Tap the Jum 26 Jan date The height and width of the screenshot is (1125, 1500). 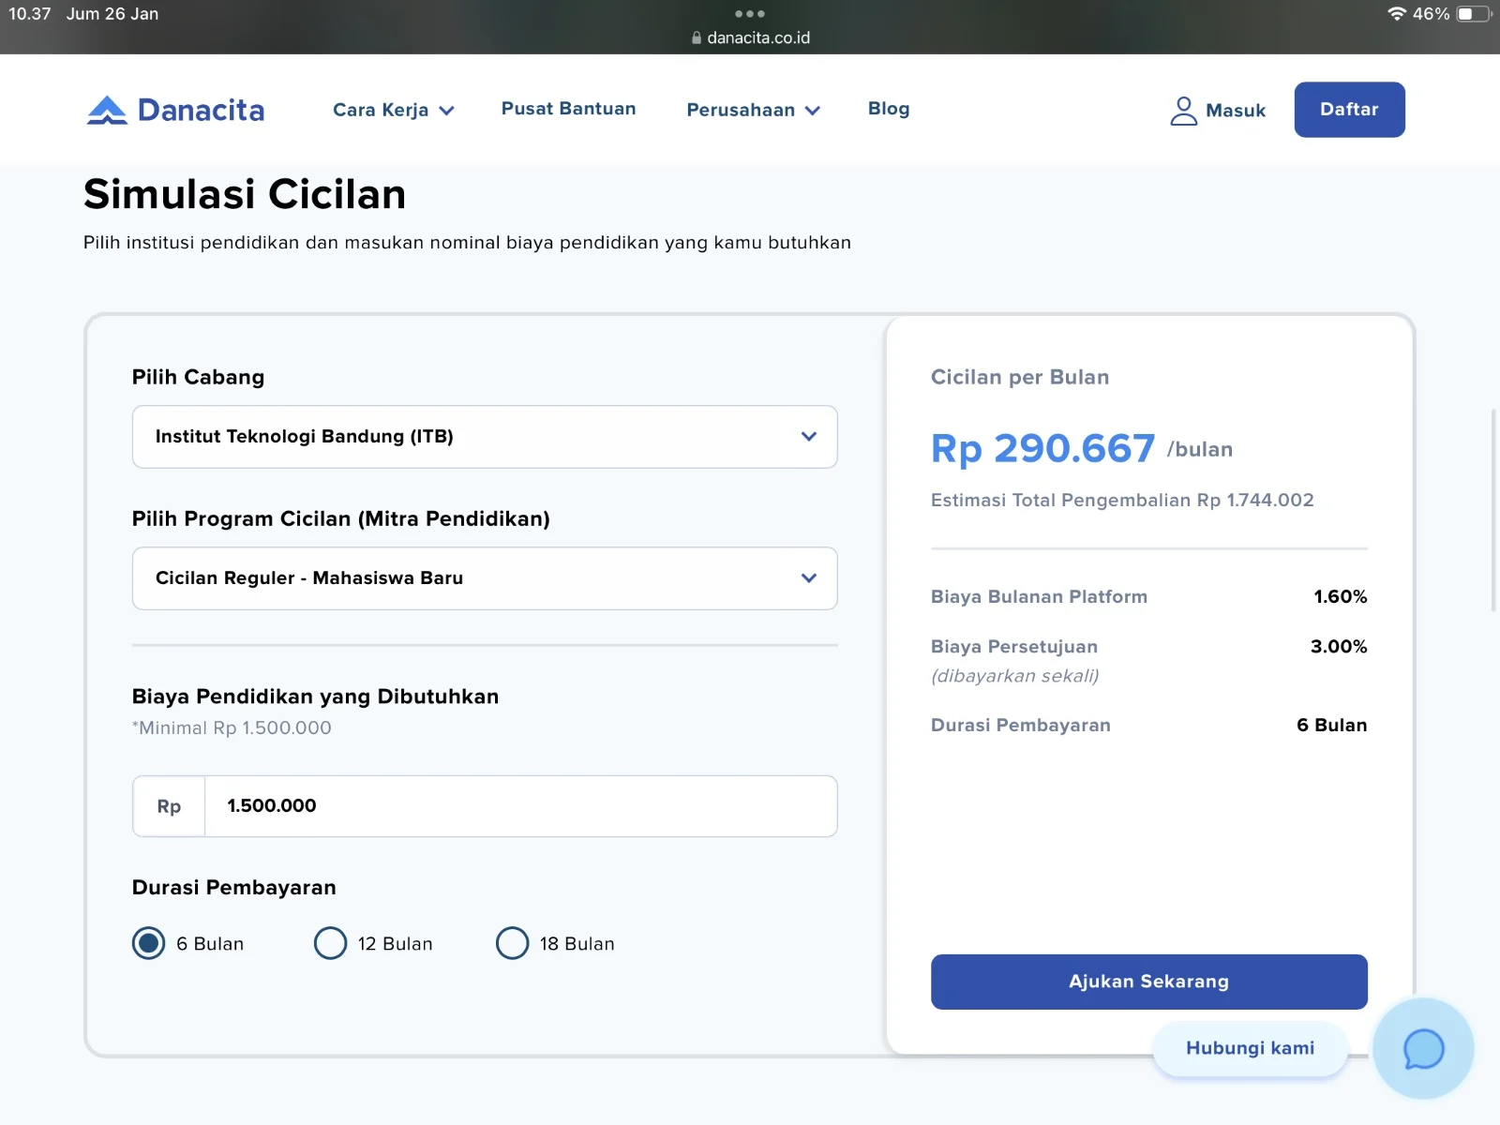[x=112, y=14]
